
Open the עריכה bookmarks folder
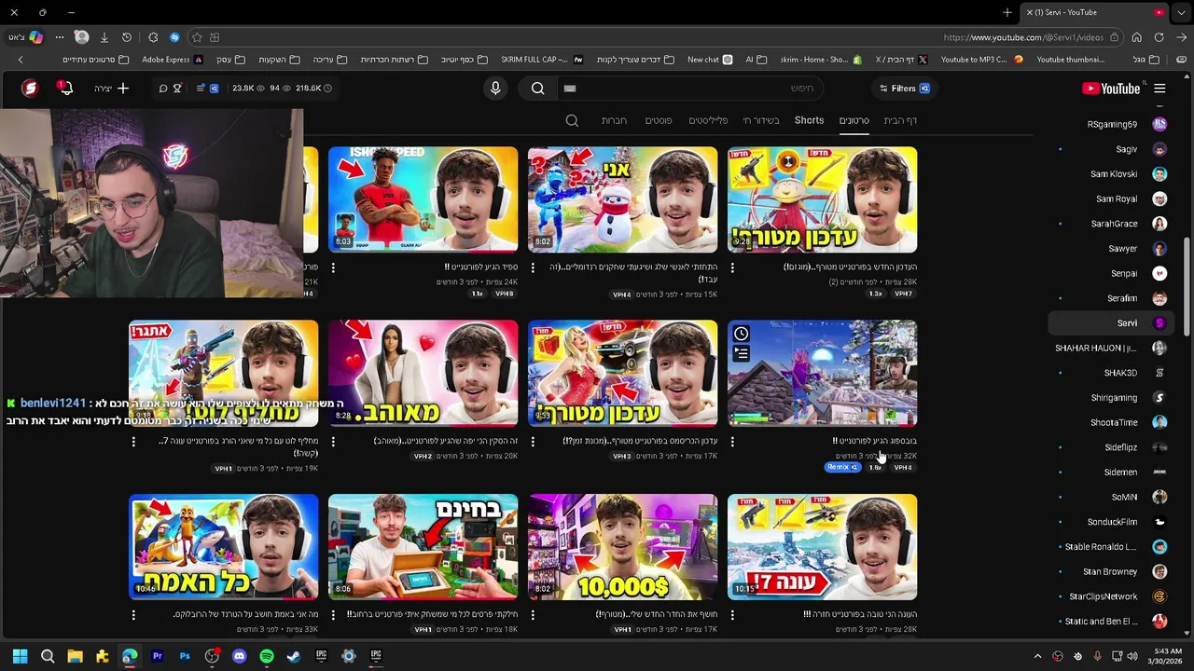click(x=330, y=60)
